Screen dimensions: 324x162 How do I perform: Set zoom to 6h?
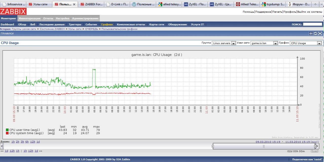tap(27, 142)
